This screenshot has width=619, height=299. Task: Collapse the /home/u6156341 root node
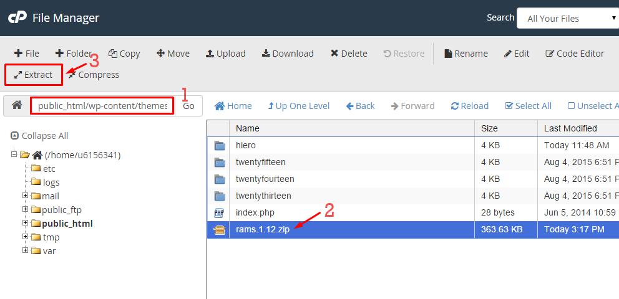point(14,154)
